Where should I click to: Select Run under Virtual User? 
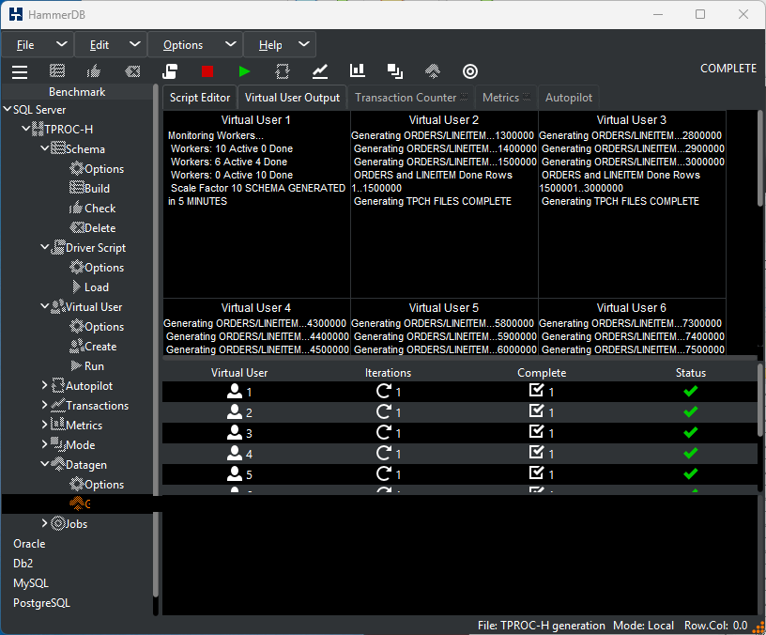87,366
